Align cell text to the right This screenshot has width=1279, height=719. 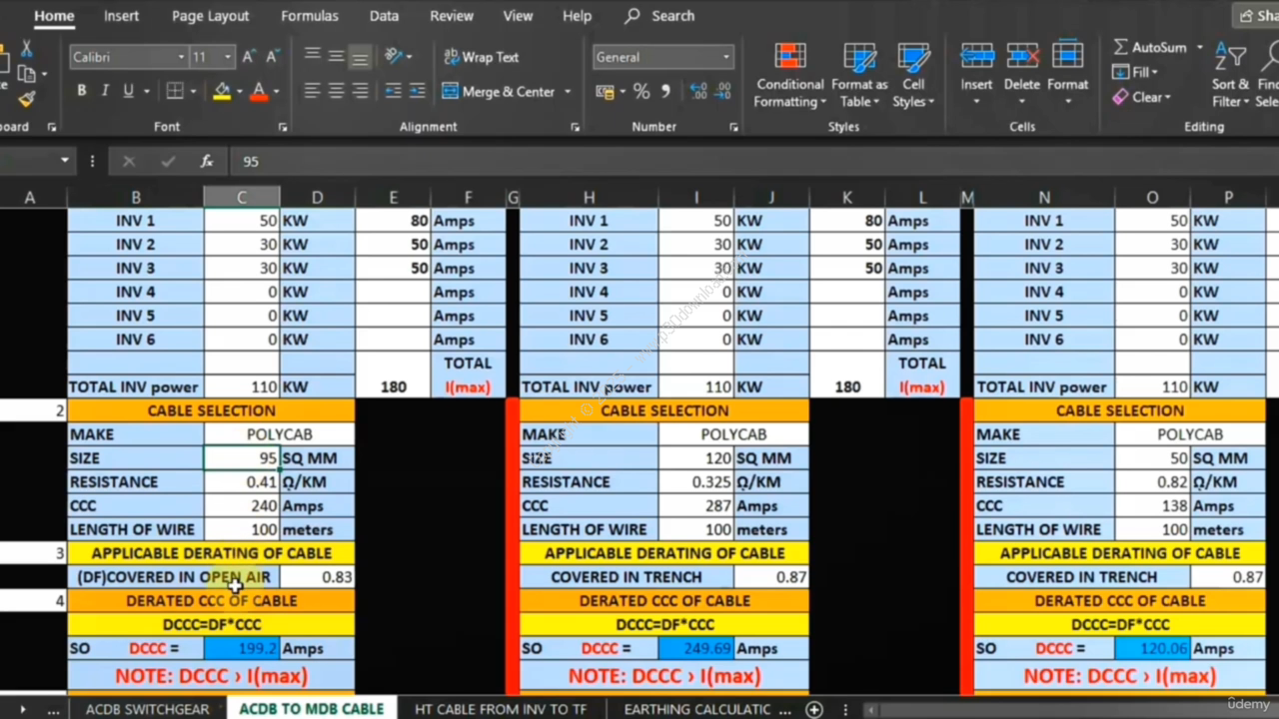[360, 91]
